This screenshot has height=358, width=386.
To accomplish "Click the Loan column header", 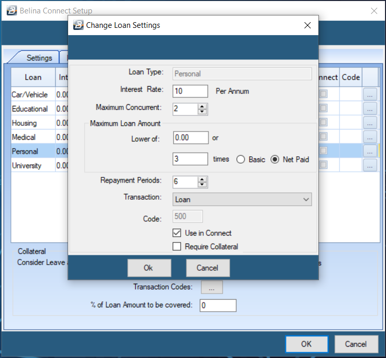I will click(33, 77).
